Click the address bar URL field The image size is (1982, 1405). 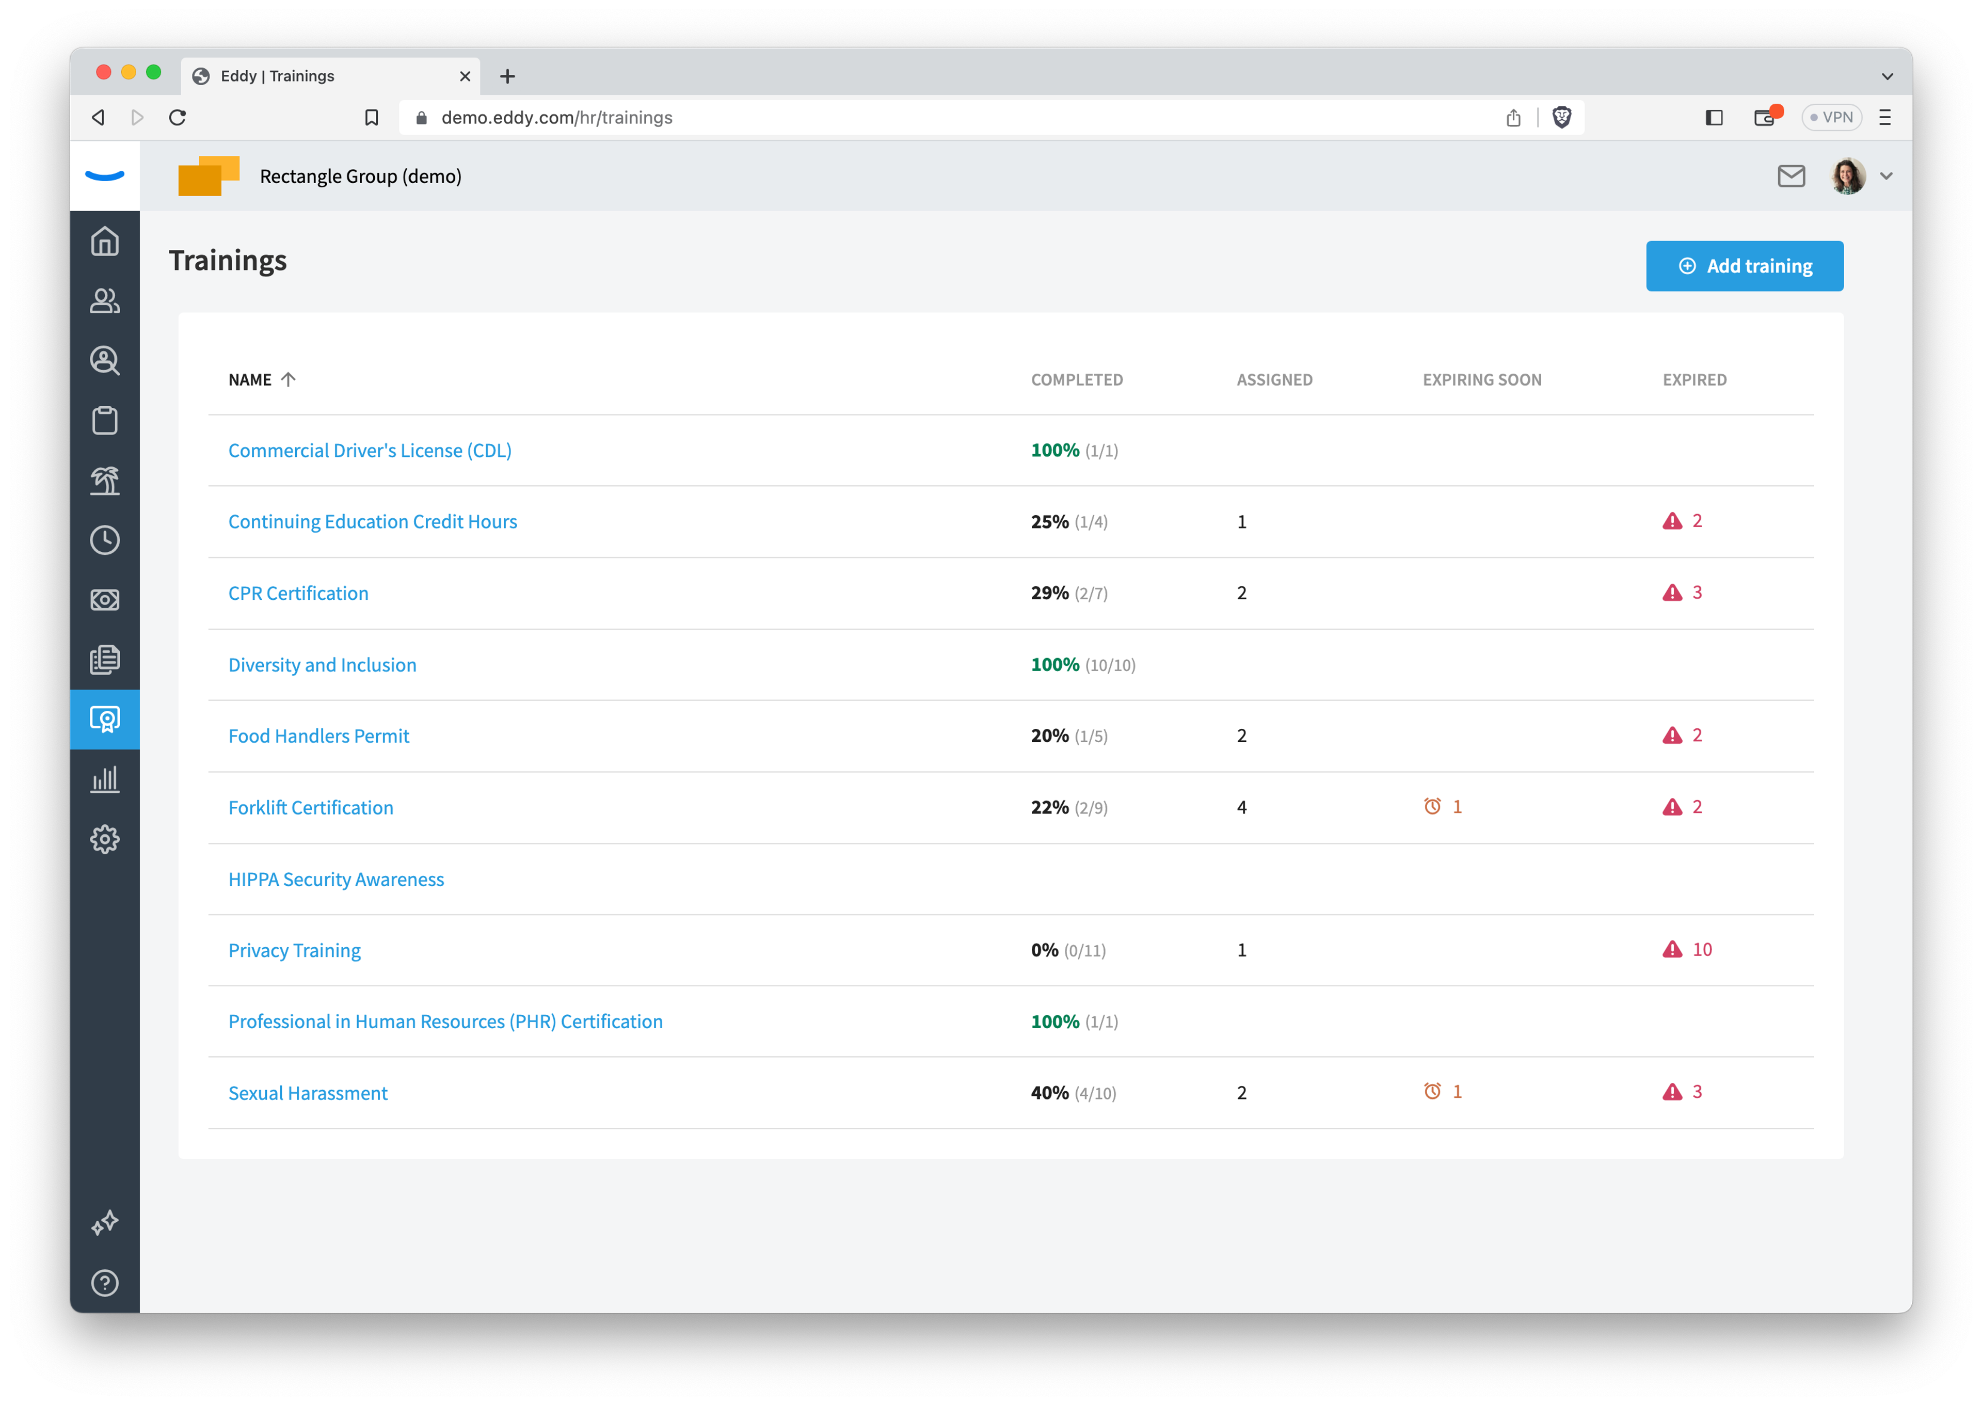coord(990,118)
